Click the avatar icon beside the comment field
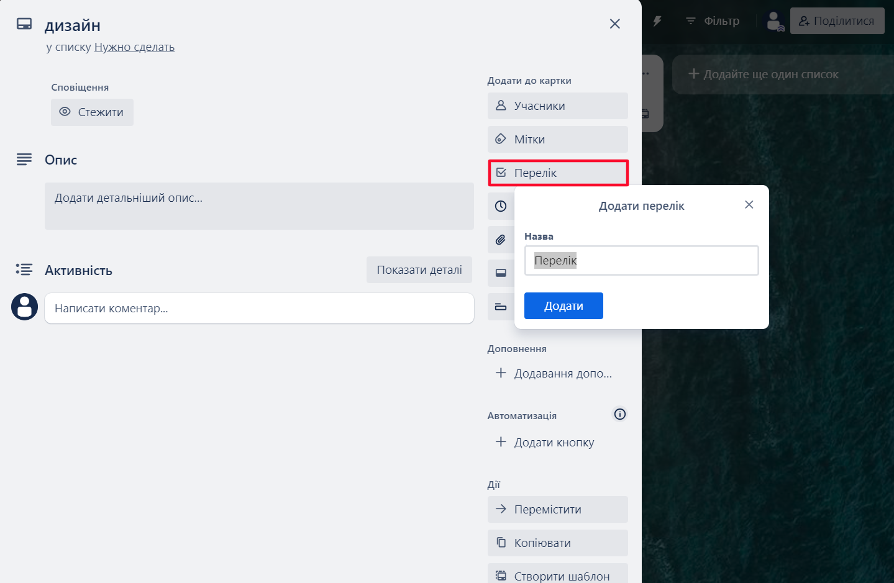Image resolution: width=894 pixels, height=583 pixels. [24, 307]
